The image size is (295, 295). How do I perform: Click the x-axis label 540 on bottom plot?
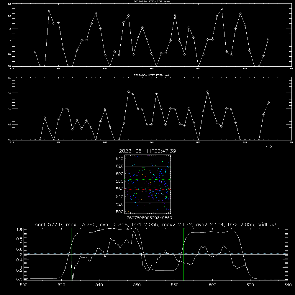99,285
